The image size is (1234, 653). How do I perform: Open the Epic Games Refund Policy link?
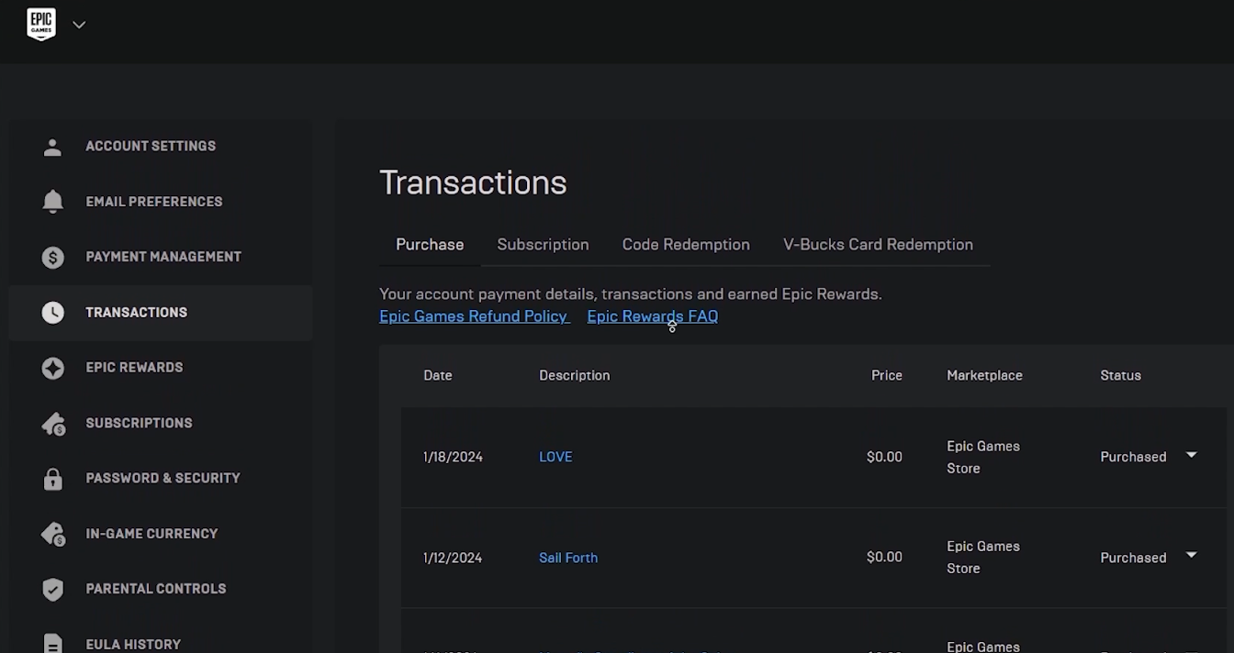coord(474,316)
